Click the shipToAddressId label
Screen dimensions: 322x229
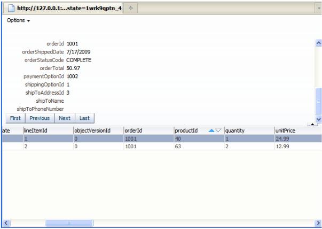pos(44,93)
